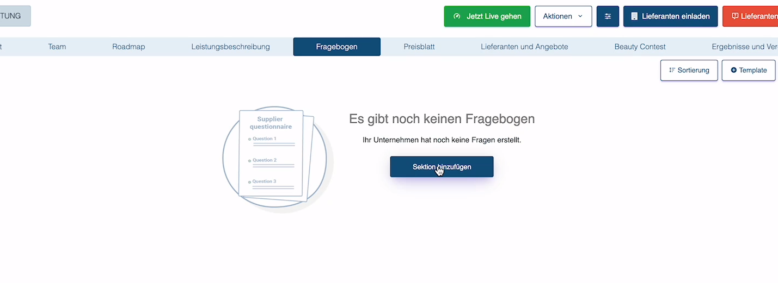Image resolution: width=778 pixels, height=283 pixels.
Task: Click the sort icon in Sortierung button
Action: 672,70
